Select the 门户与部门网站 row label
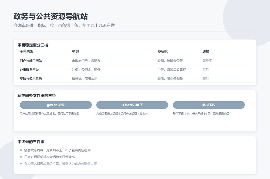Image resolution: width=270 pixels, height=179 pixels. point(31,60)
